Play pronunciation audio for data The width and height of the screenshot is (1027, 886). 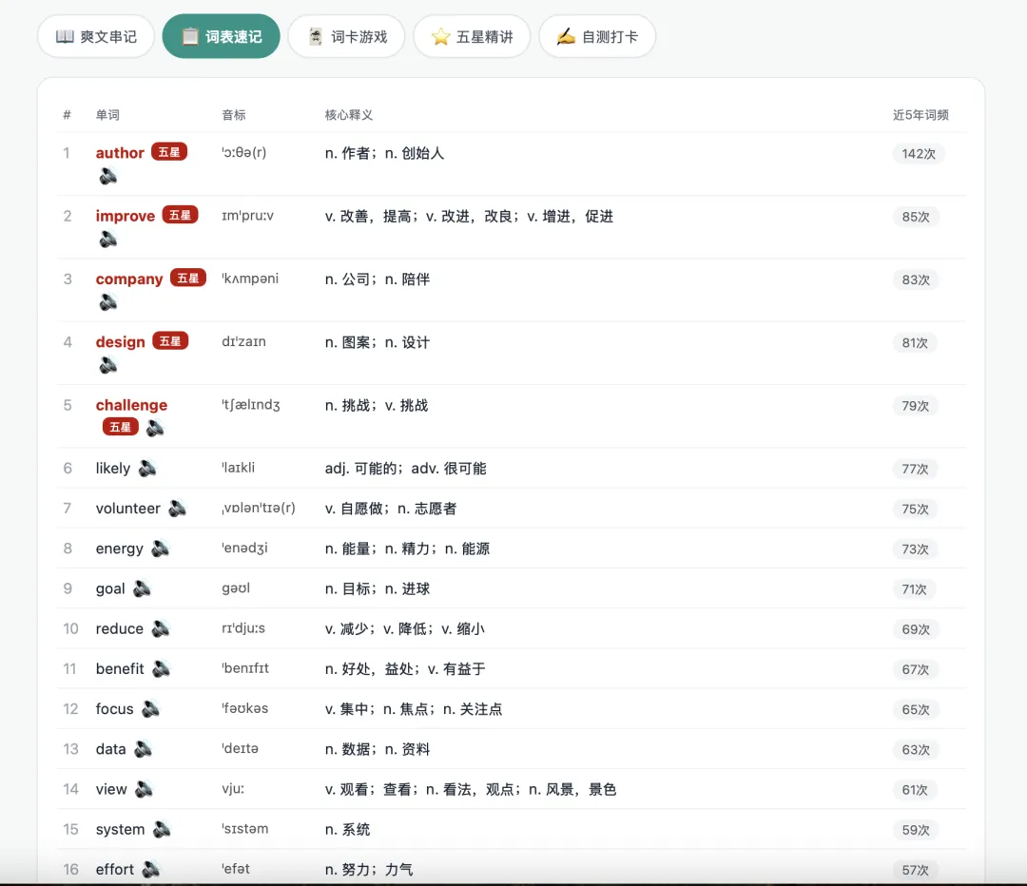point(143,749)
